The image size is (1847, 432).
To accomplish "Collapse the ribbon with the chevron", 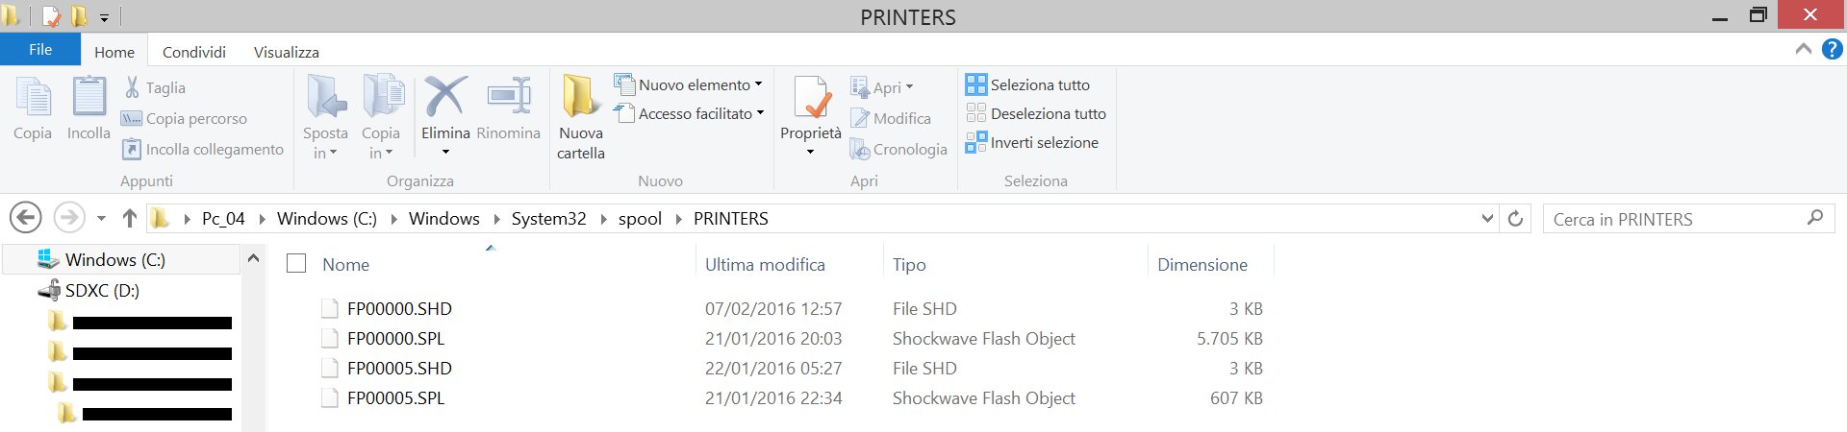I will 1804,49.
